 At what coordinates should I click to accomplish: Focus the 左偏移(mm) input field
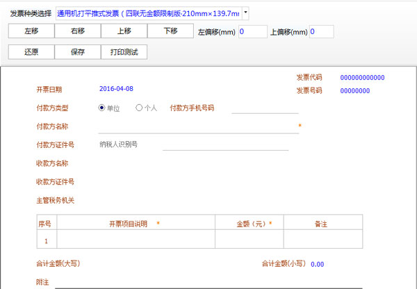(252, 32)
